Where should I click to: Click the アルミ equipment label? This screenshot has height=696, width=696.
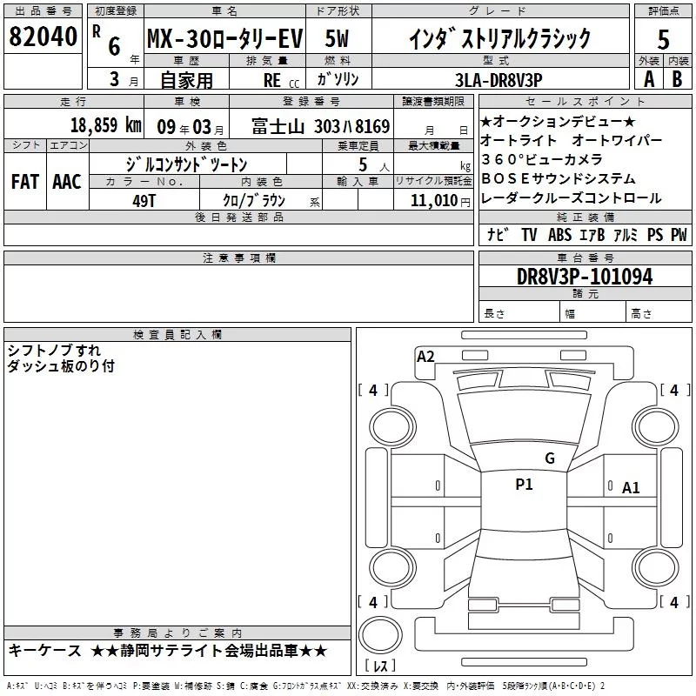click(x=626, y=234)
